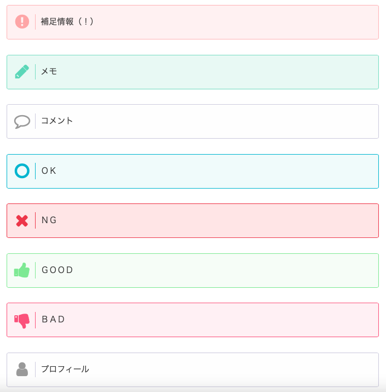Viewport: 386px width, 392px height.
Task: Click the green thumbs-up icon
Action: [x=22, y=270]
